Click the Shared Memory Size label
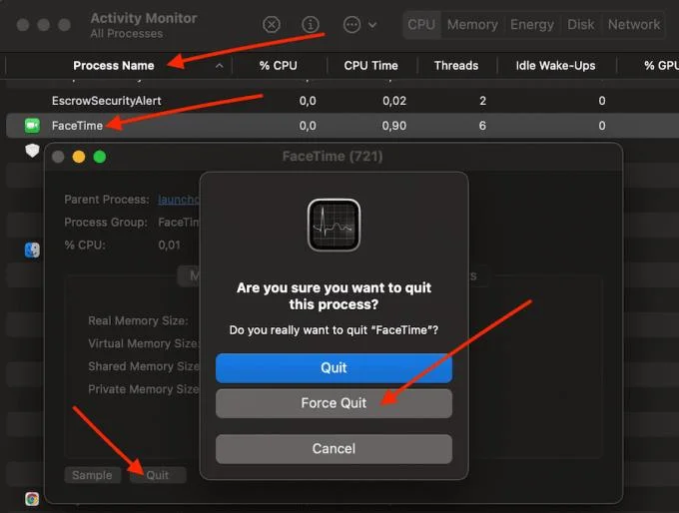 point(144,366)
